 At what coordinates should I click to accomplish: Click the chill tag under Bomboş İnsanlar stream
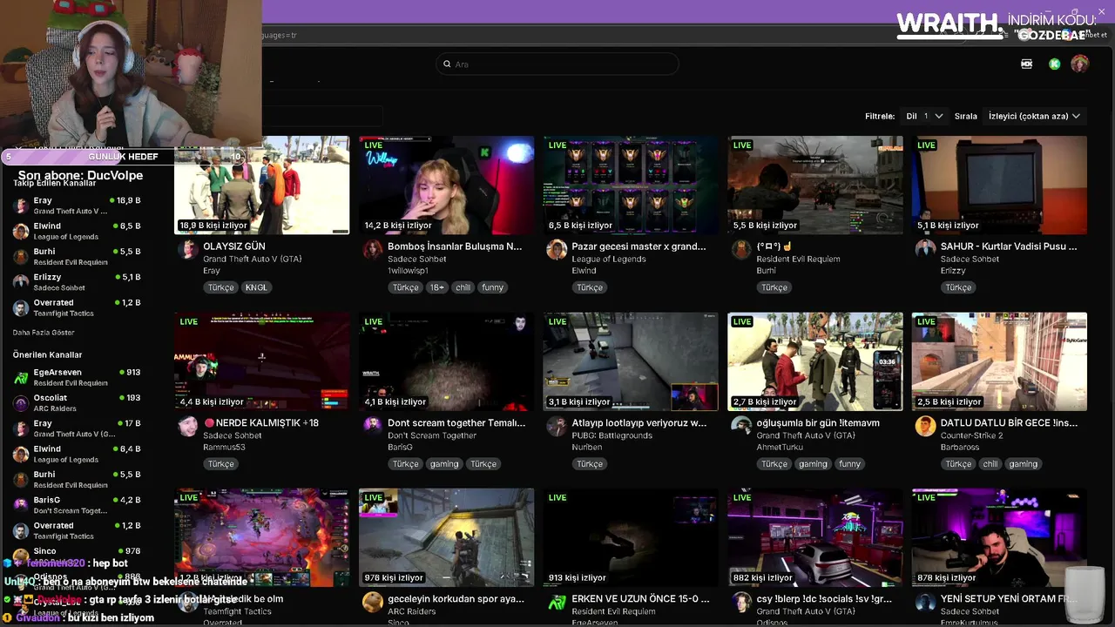463,287
